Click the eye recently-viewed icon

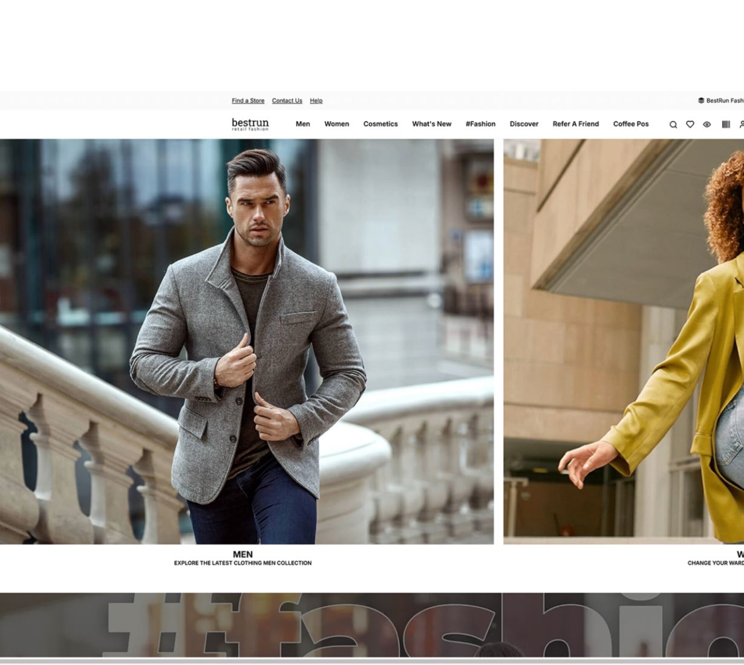[707, 125]
